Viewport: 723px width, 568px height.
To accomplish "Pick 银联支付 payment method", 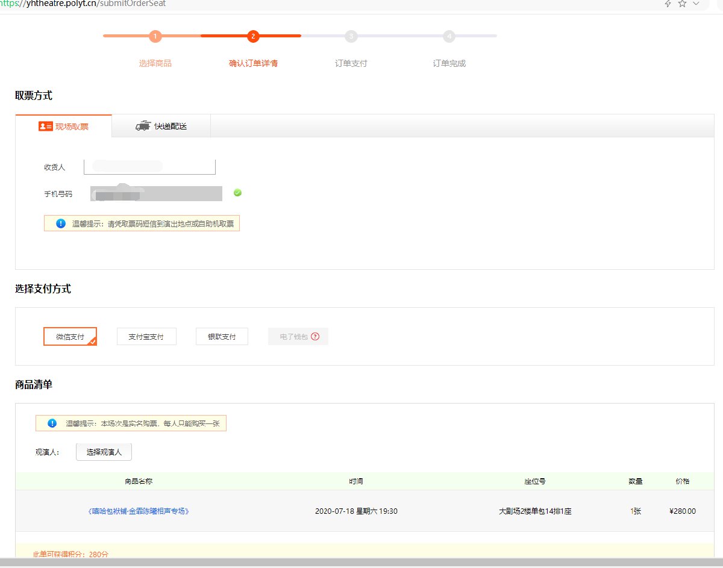I will 222,337.
